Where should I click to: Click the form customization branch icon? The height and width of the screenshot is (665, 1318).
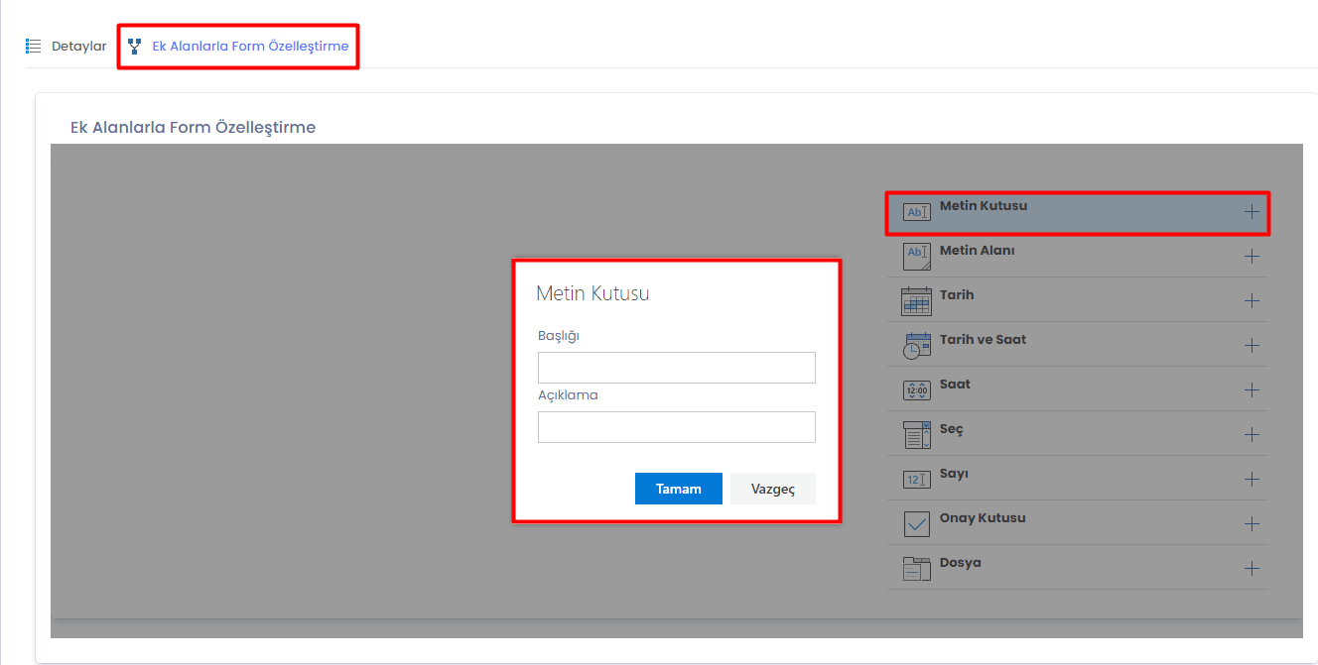[135, 46]
